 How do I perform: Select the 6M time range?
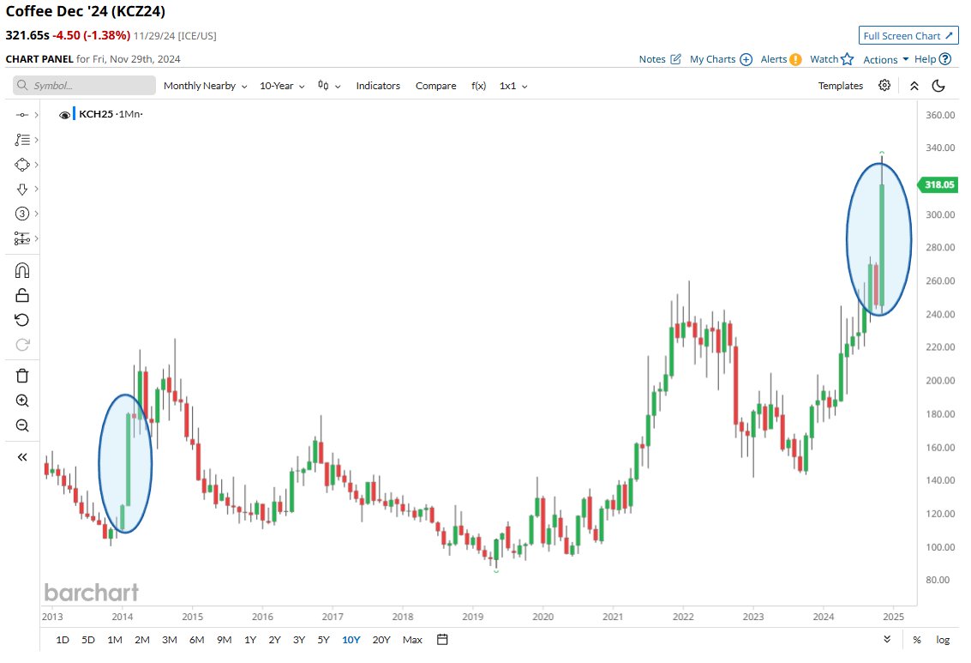(196, 640)
